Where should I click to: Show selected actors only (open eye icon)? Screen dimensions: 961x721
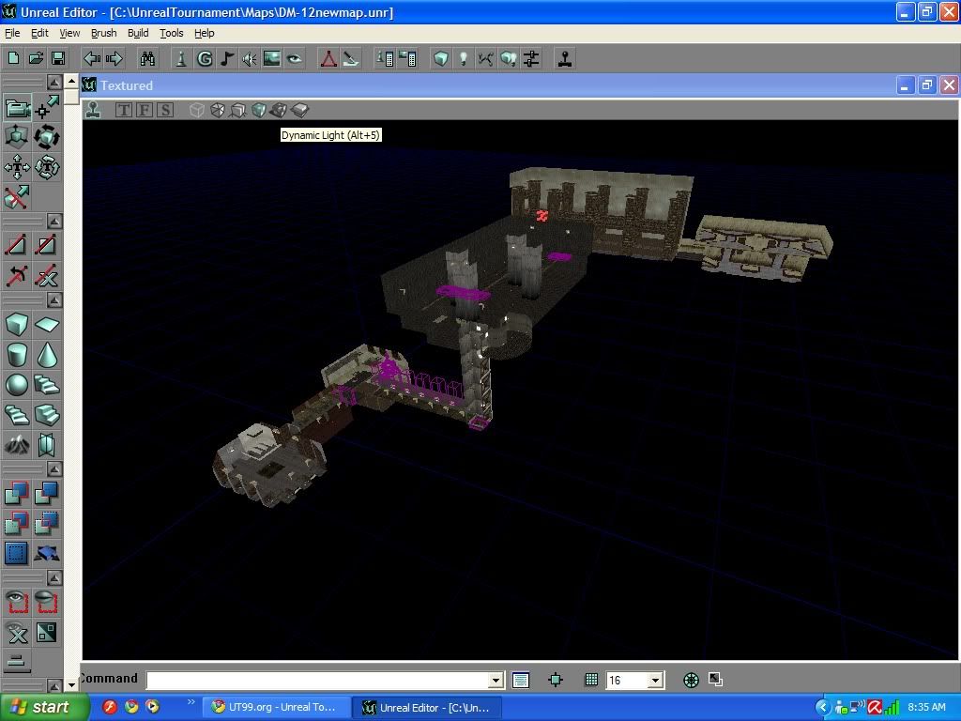(x=17, y=602)
